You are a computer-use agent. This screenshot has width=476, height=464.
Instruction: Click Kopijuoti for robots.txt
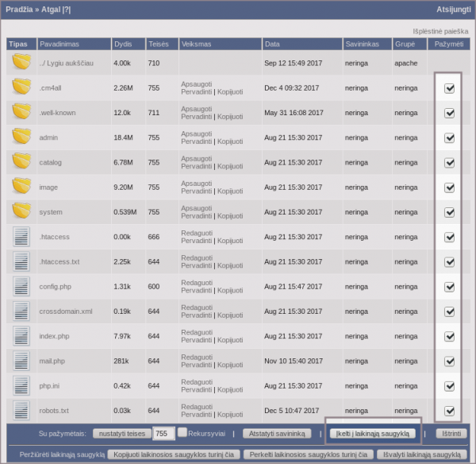pyautogui.click(x=230, y=415)
